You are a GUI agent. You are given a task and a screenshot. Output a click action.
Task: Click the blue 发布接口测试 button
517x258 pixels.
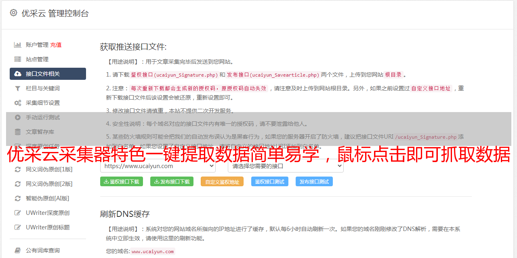(x=314, y=181)
